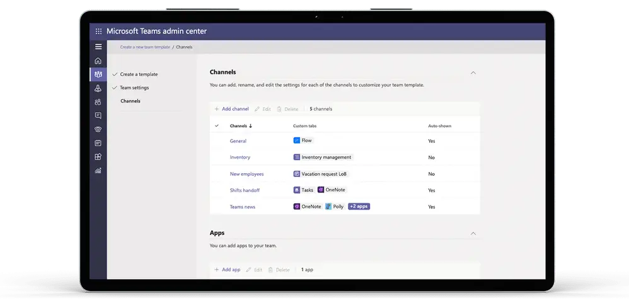
Task: Open the Voice phone icon in sidebar
Action: point(98,129)
